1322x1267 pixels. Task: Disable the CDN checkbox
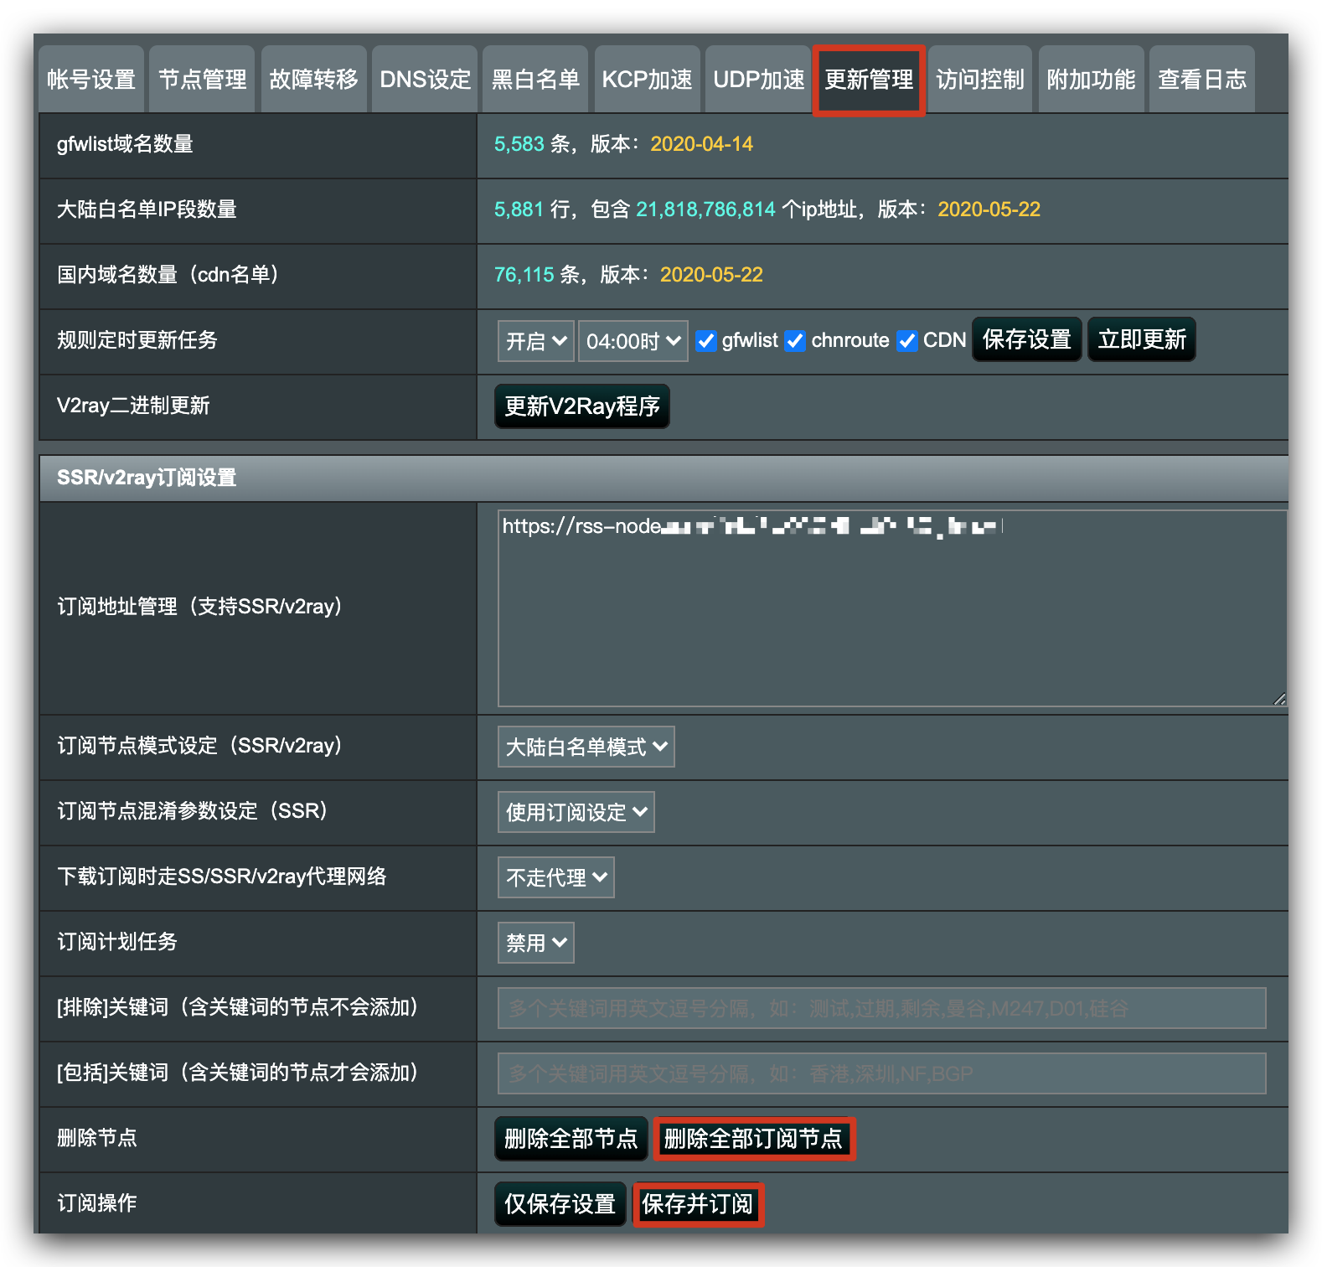pyautogui.click(x=906, y=341)
